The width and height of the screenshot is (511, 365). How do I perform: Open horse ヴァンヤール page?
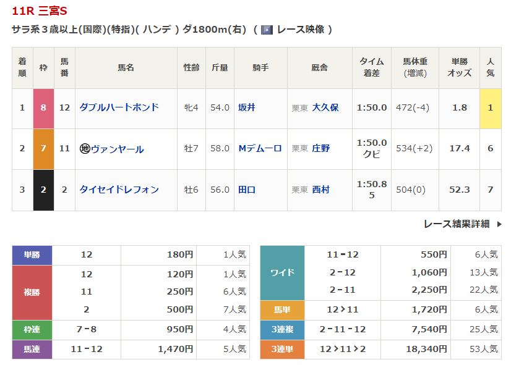[117, 149]
